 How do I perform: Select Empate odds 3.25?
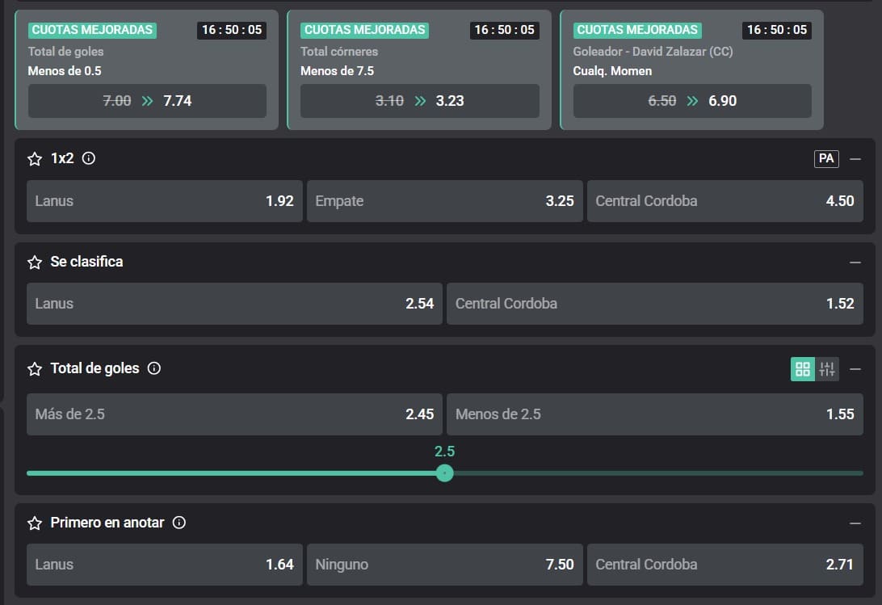(444, 201)
